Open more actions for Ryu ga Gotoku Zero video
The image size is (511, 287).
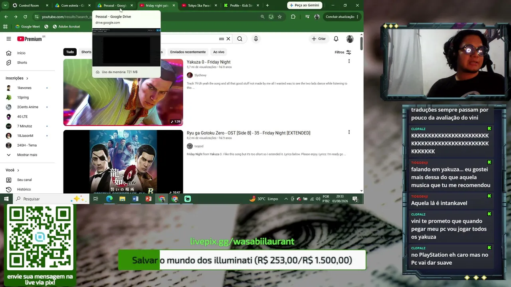click(x=349, y=132)
